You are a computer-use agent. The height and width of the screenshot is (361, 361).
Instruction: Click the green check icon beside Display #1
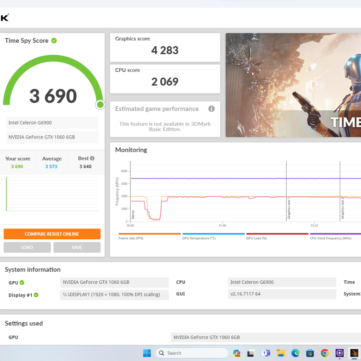(x=36, y=295)
